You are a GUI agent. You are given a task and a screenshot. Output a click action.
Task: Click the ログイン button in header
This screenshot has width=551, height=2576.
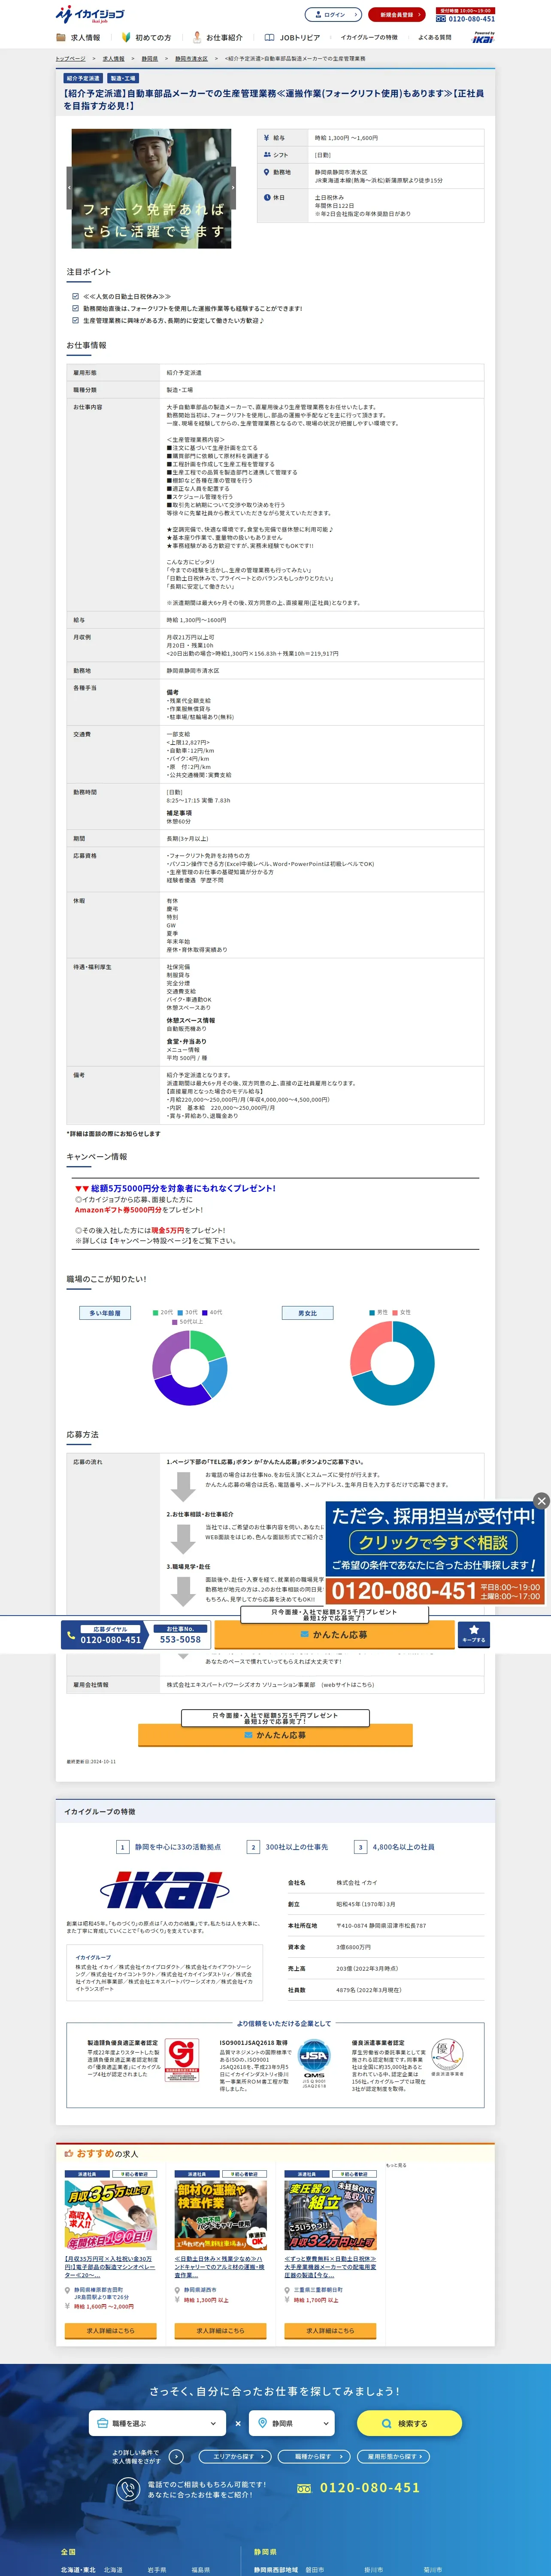pos(333,15)
